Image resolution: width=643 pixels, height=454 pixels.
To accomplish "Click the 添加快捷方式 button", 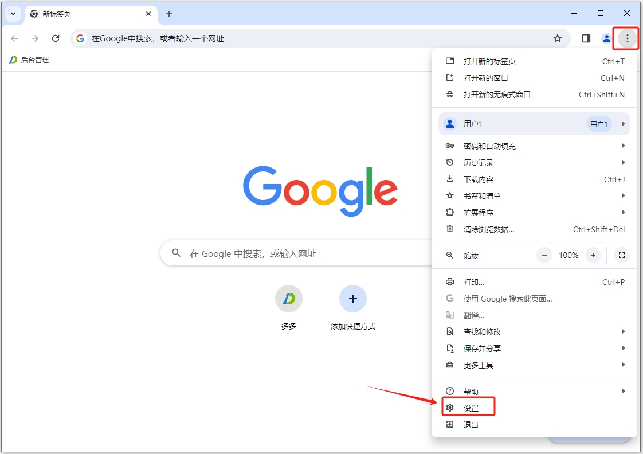I will (x=353, y=298).
